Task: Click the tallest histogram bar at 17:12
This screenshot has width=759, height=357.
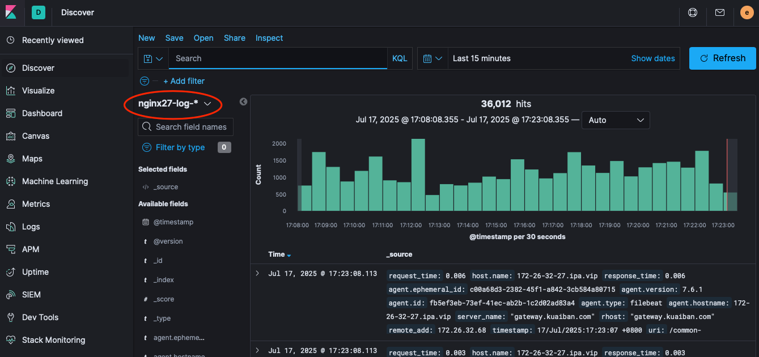Action: 418,175
